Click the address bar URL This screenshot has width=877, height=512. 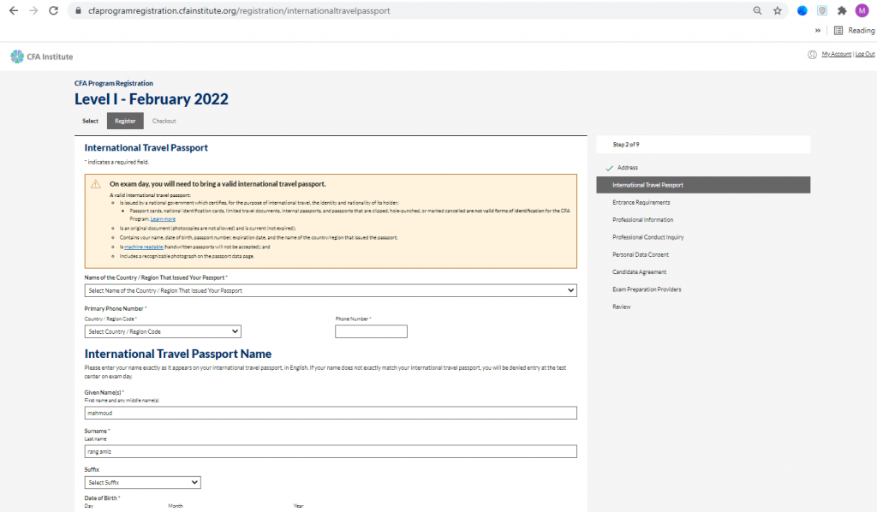tap(239, 10)
